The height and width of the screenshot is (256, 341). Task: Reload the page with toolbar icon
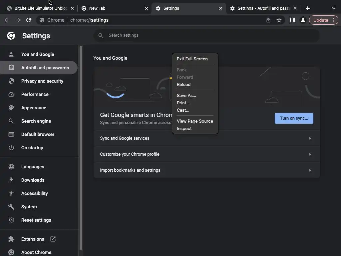pos(29,20)
